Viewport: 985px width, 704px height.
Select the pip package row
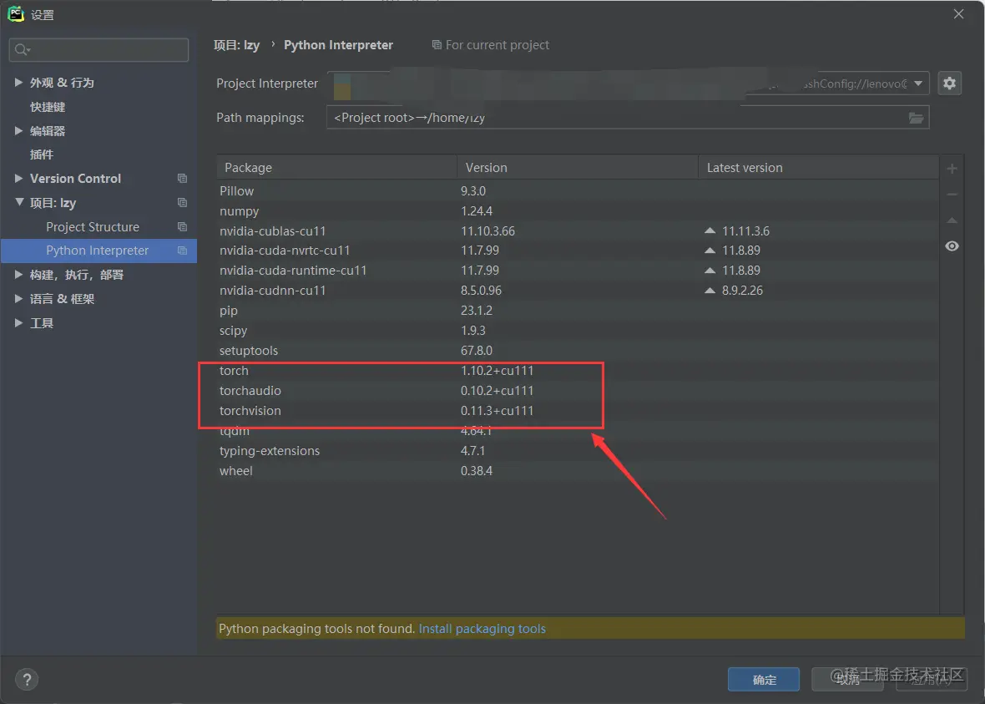tap(578, 311)
